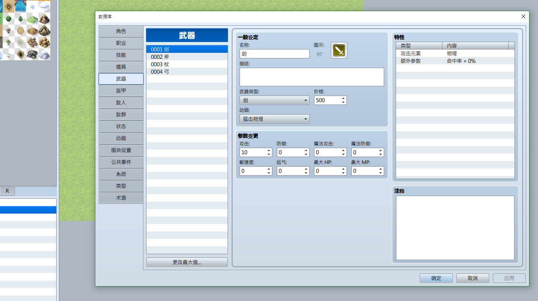Pick the waterfall tile in the tile palette
Screen dimensions: 538x301
coord(20,6)
